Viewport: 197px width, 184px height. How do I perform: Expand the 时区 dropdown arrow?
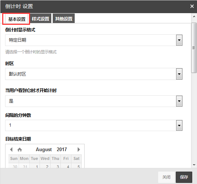[x=179, y=74]
